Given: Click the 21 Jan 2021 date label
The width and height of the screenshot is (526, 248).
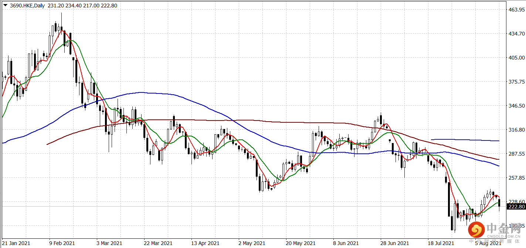Looking at the screenshot, I should (x=16, y=243).
